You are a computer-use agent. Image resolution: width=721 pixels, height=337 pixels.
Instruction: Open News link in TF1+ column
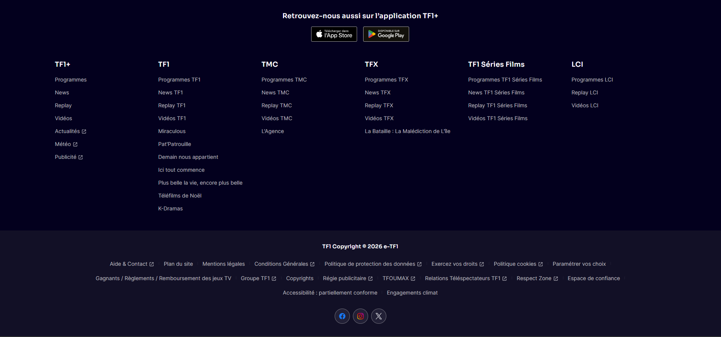(x=62, y=92)
